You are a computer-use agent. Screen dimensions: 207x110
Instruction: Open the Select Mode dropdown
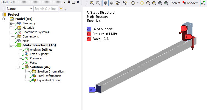(190, 3)
